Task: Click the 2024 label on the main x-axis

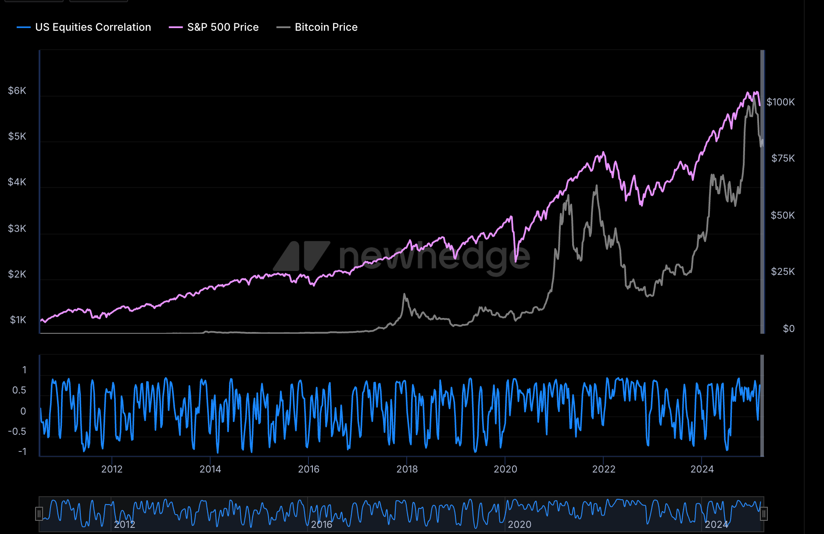Action: click(702, 469)
